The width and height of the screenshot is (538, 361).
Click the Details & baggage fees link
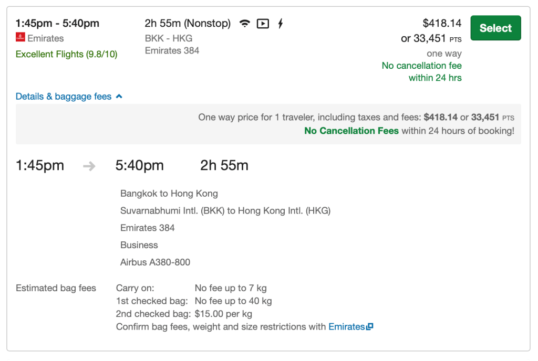click(x=64, y=97)
